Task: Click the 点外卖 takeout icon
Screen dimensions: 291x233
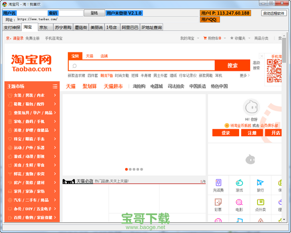Action: [260, 202]
